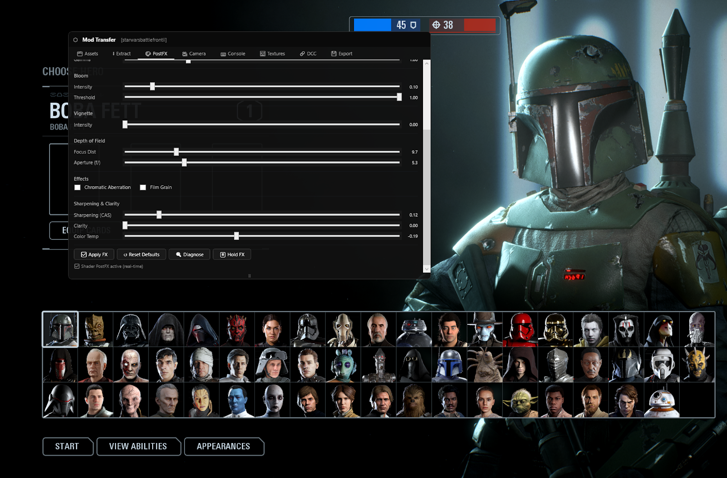The height and width of the screenshot is (478, 727).
Task: Click the Apply FX button
Action: click(94, 254)
